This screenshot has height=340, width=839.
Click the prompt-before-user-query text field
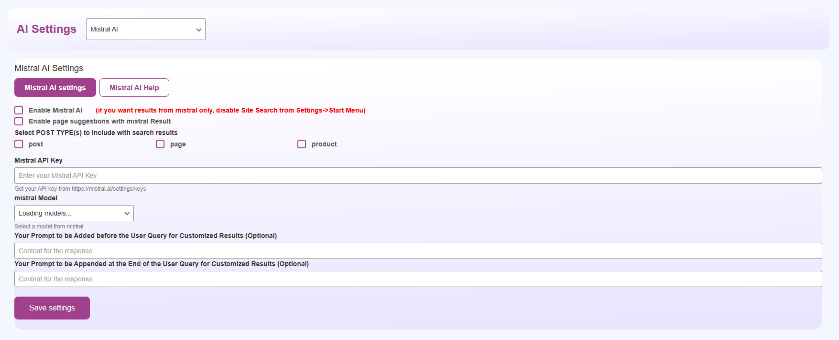(418, 251)
